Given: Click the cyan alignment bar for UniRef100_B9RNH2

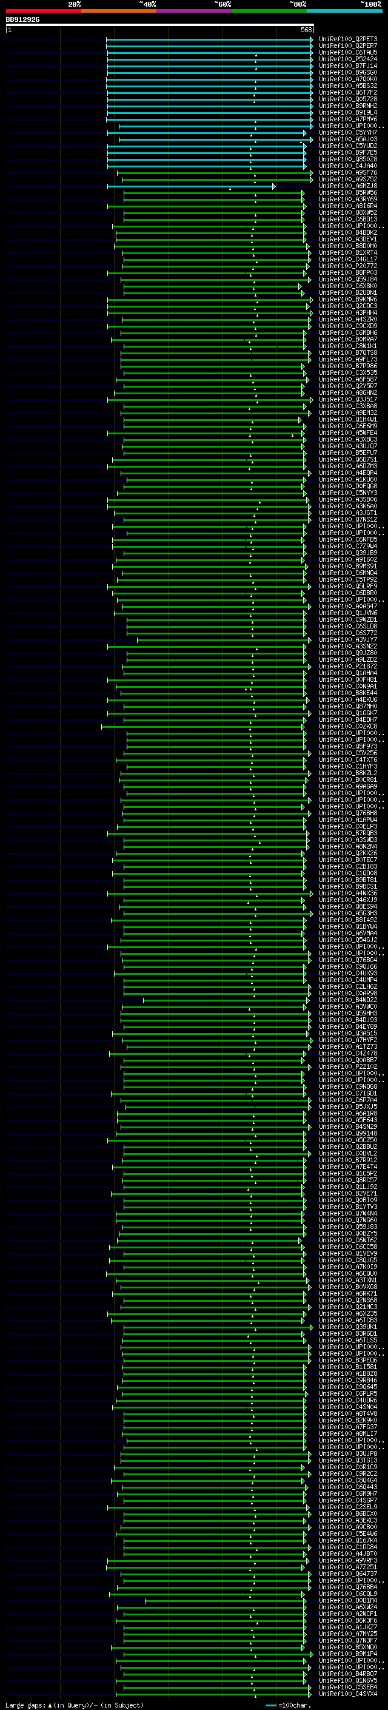Looking at the screenshot, I should (x=210, y=106).
